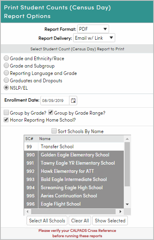Click school code 994 cell
Screen dimensions: 154x240
31,188
